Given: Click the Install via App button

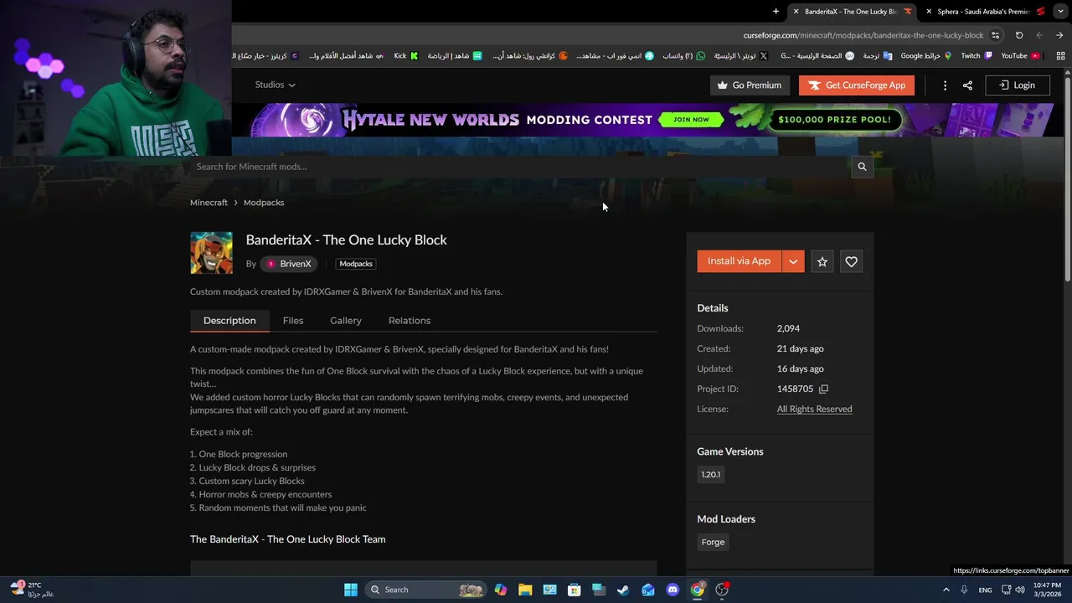Looking at the screenshot, I should pos(739,261).
